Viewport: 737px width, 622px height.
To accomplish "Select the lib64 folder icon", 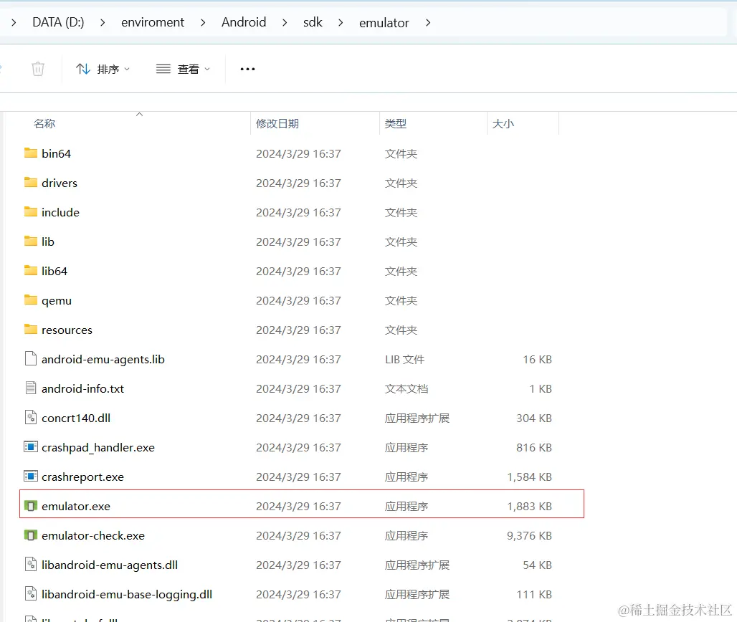I will point(31,270).
